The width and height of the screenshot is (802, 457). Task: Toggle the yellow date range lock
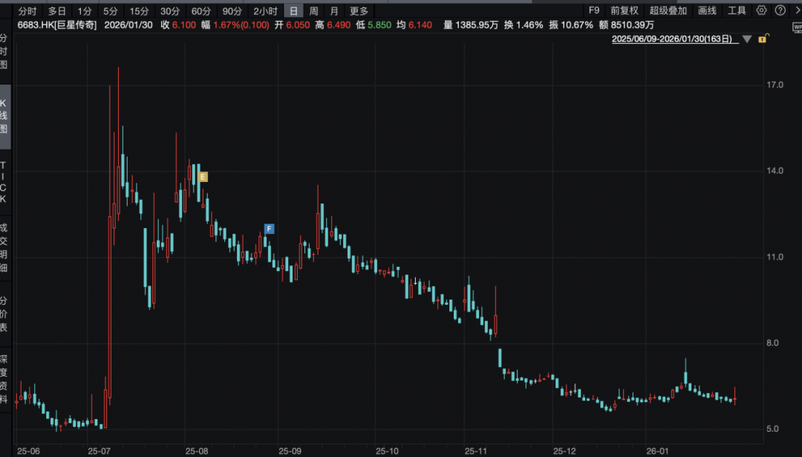click(x=763, y=39)
